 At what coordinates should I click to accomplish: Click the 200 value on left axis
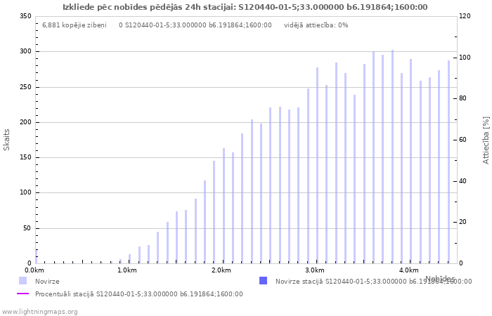coord(25,122)
